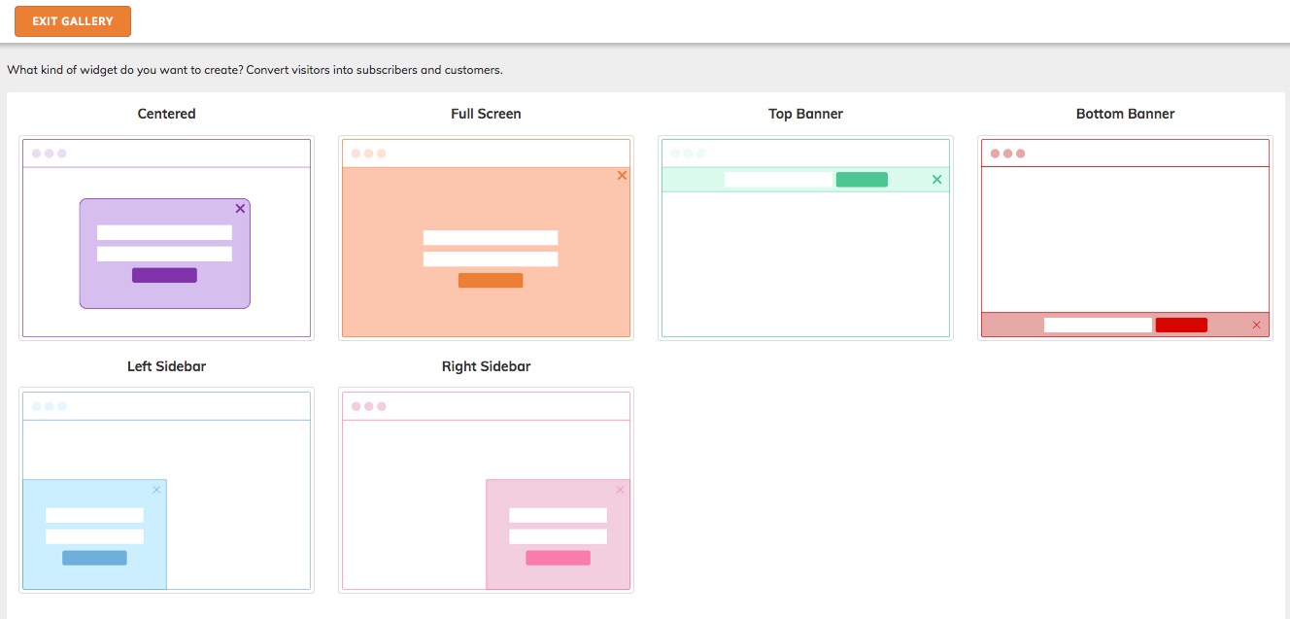Click the X icon in the Left Sidebar preview
Image resolution: width=1290 pixels, height=619 pixels.
tap(156, 490)
